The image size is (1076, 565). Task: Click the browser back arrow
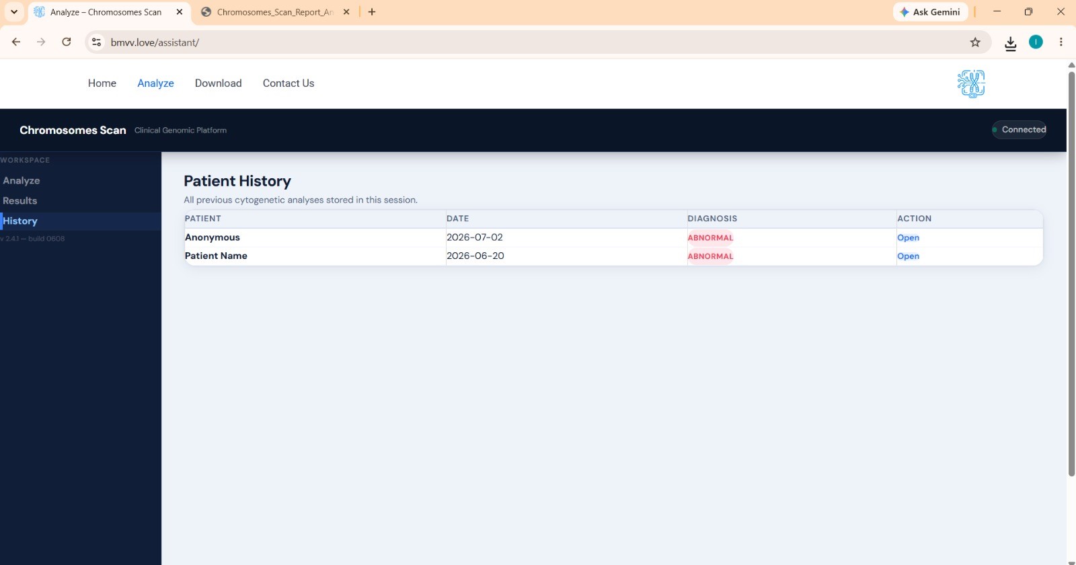[x=16, y=42]
